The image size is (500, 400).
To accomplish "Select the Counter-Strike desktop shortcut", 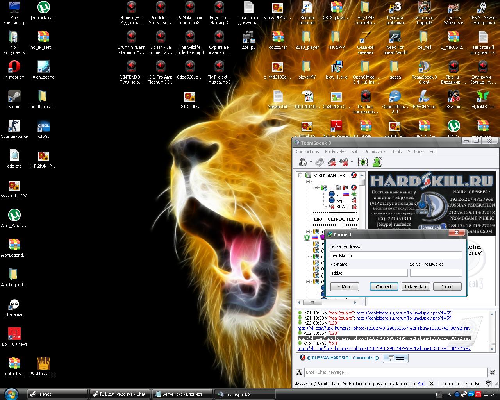I will tap(14, 126).
